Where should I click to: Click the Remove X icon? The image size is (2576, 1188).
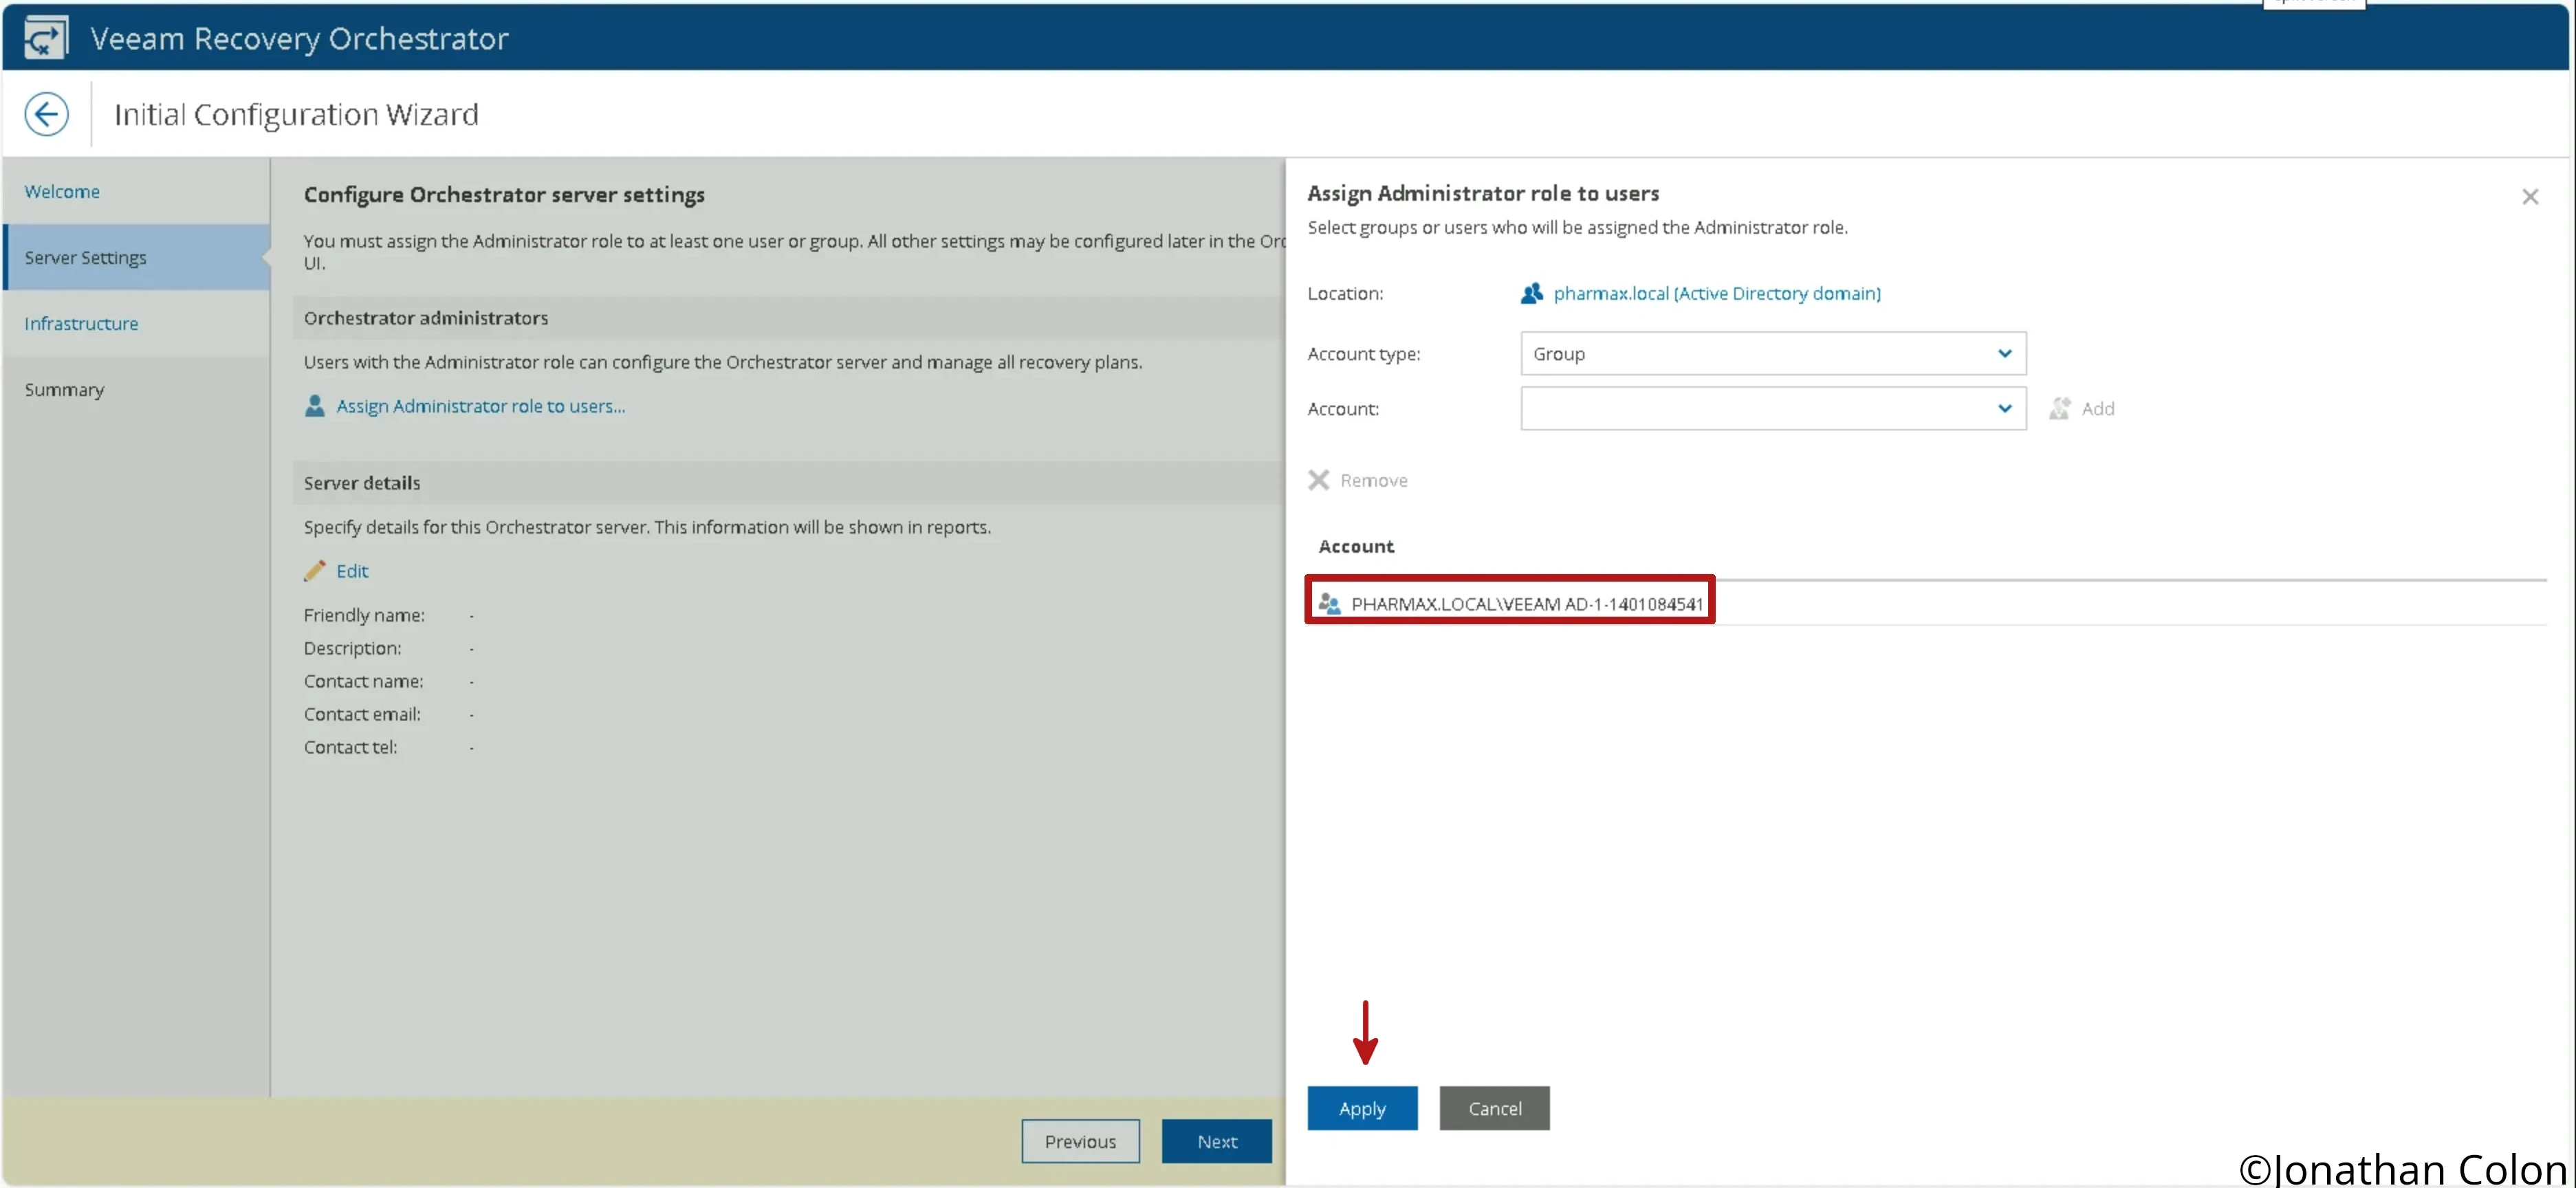[x=1319, y=480]
